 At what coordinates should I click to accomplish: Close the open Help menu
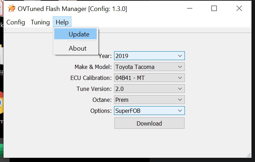tap(62, 22)
